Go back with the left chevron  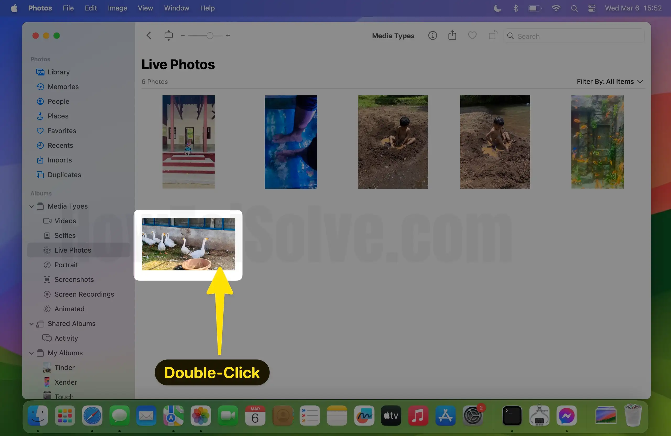tap(149, 36)
